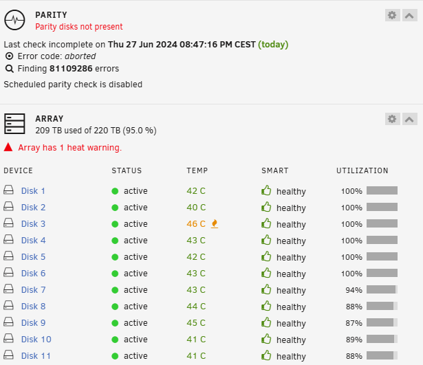Click the red heat warning triangle
The height and width of the screenshot is (365, 423).
point(8,147)
